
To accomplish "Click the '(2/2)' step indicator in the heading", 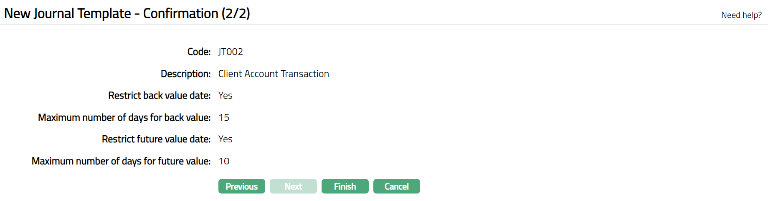I will pos(236,13).
